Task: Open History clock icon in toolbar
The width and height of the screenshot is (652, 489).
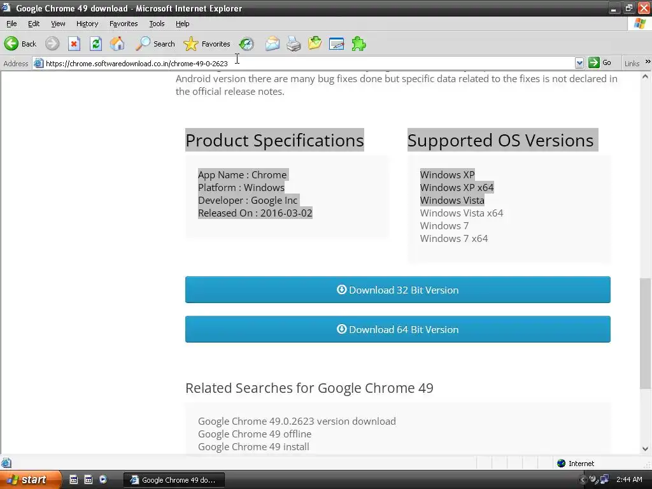Action: pyautogui.click(x=246, y=44)
